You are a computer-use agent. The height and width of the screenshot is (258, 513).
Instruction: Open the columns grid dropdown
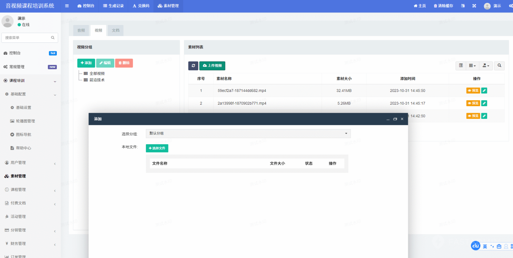pyautogui.click(x=472, y=66)
